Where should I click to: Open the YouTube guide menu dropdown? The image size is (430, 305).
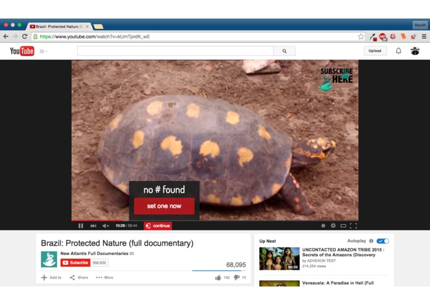(x=43, y=51)
